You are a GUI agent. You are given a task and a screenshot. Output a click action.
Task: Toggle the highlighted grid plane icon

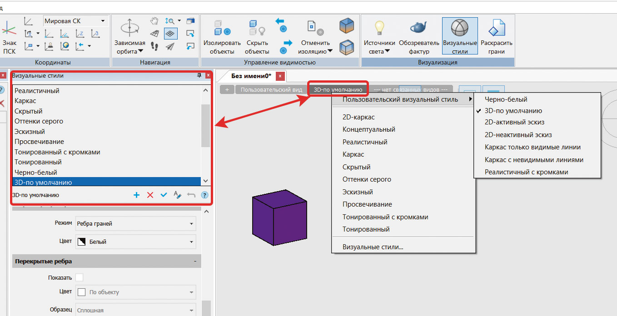tap(170, 34)
